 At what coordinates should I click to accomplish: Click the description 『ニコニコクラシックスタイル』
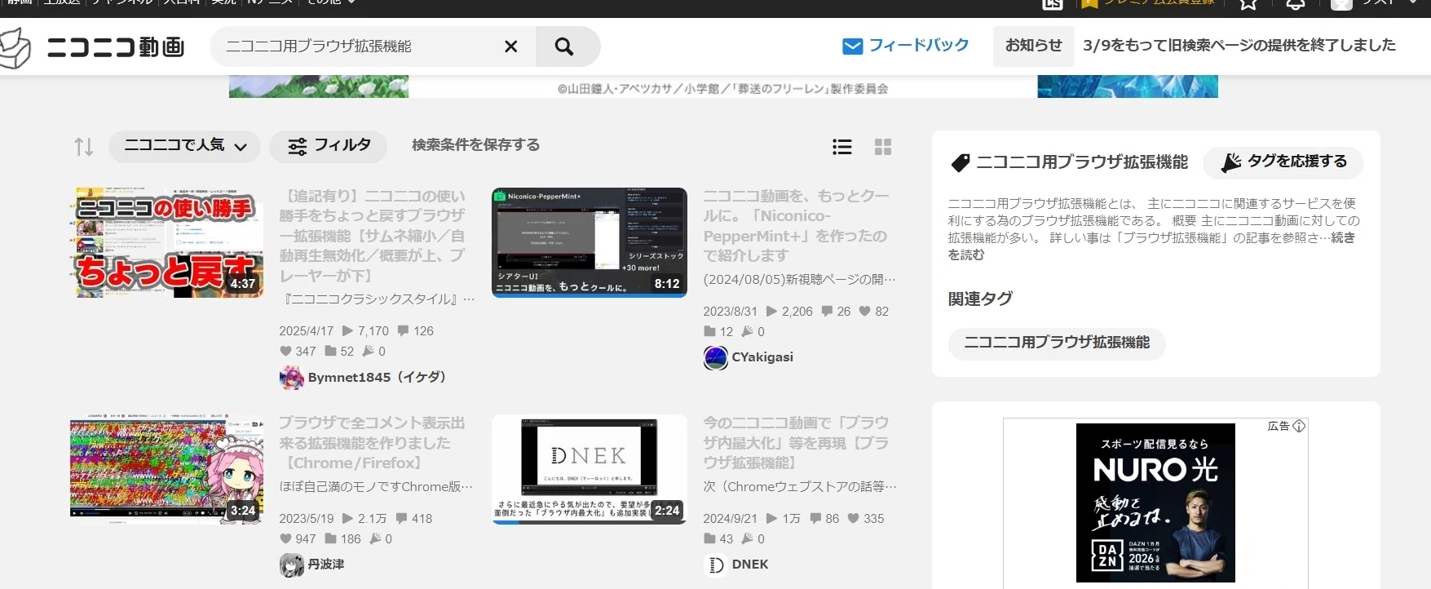point(377,300)
